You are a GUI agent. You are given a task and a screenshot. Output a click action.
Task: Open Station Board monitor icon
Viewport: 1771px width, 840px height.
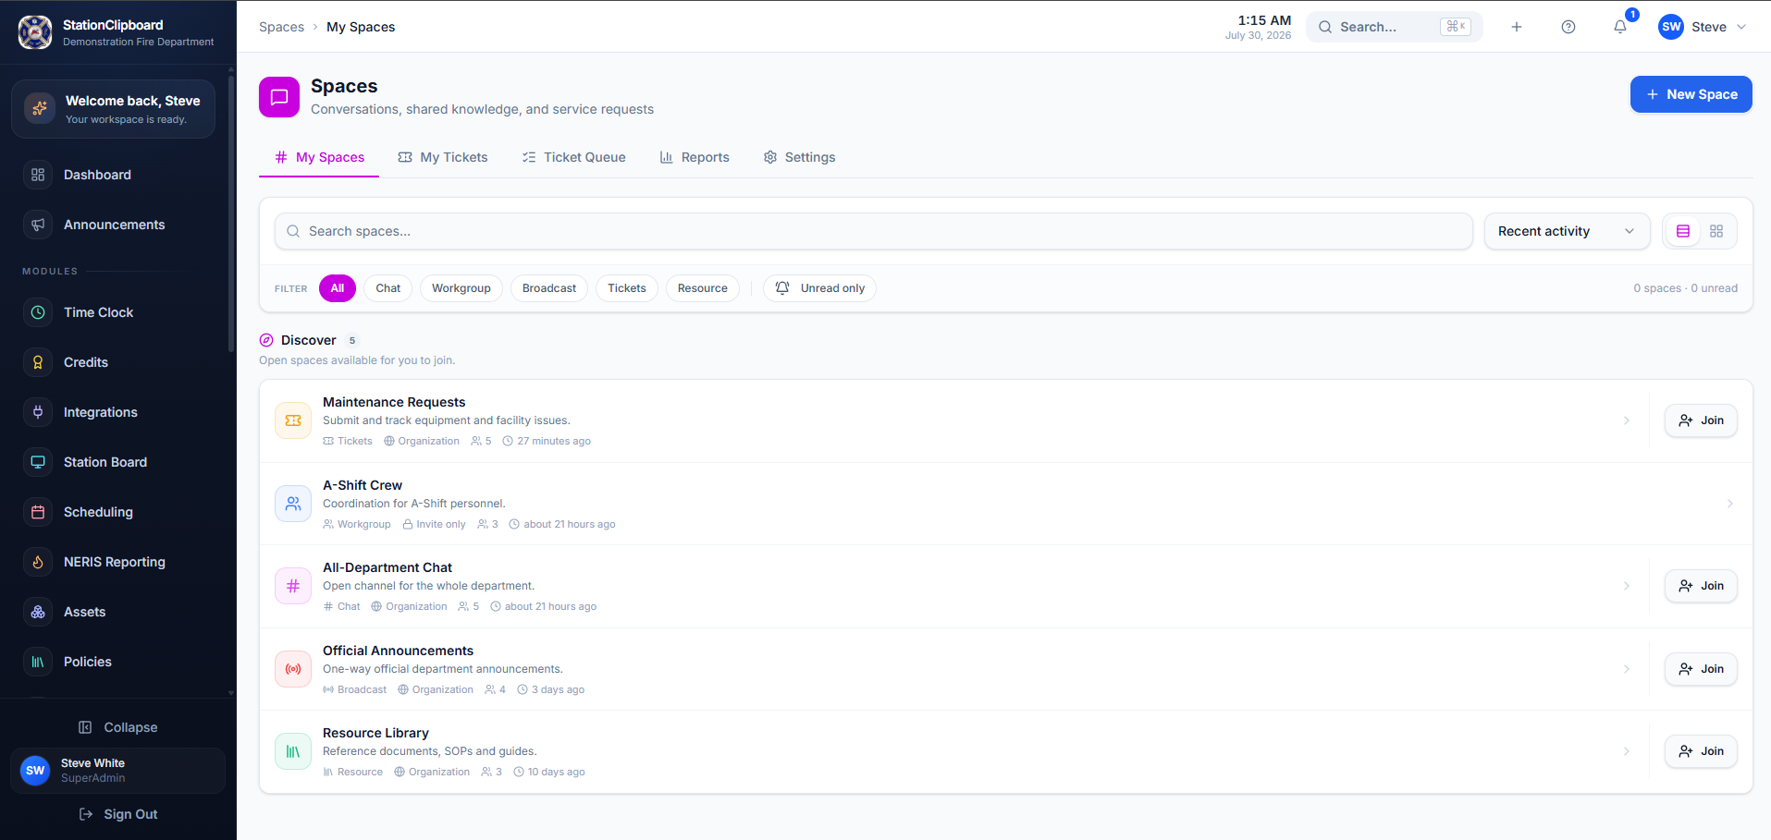coord(38,462)
